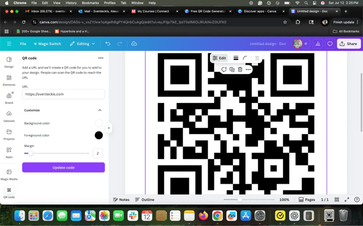Viewport: 363px width, 226px height.
Task: Open the comments speech bubble icon
Action: 330,43
